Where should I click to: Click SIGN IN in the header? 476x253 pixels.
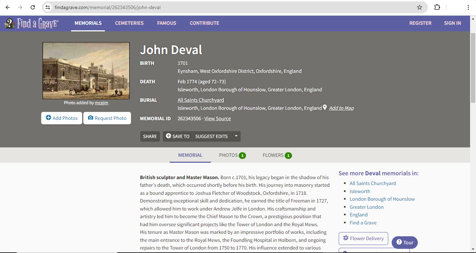pyautogui.click(x=452, y=23)
